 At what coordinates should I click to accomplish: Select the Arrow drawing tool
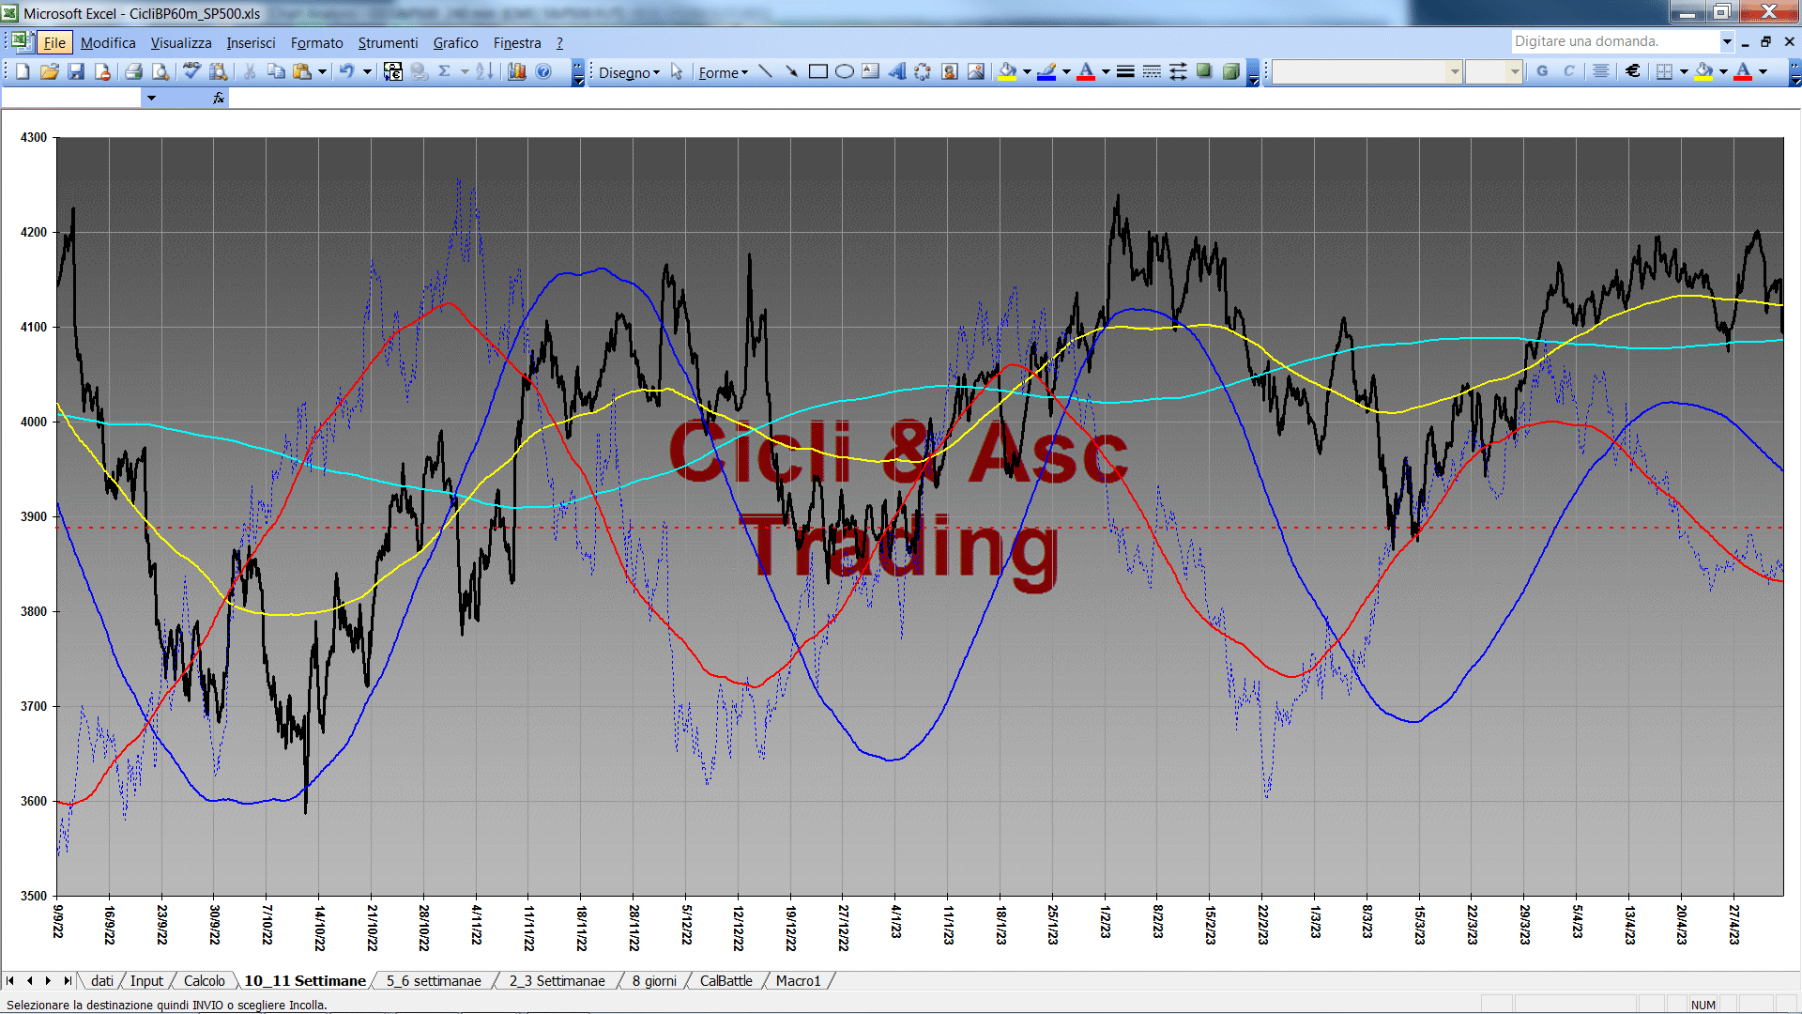791,71
